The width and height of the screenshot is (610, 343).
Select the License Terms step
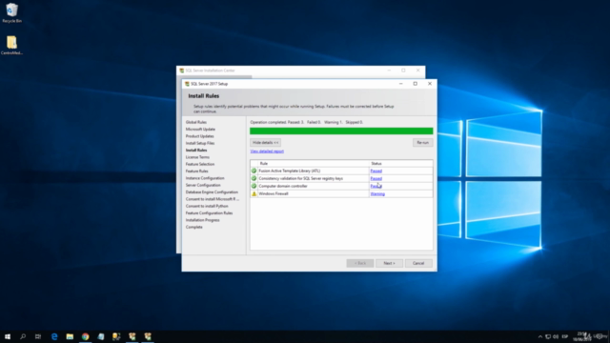tap(197, 157)
